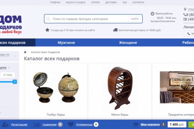Open the Регистрация link
Viewport: 194px width, 129px height.
coord(19,124)
